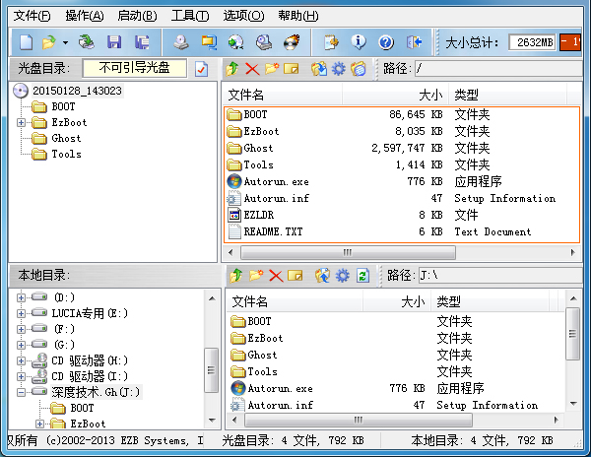Viewport: 591px width, 457px height.
Task: Go up a level in disc pane
Action: [232, 69]
